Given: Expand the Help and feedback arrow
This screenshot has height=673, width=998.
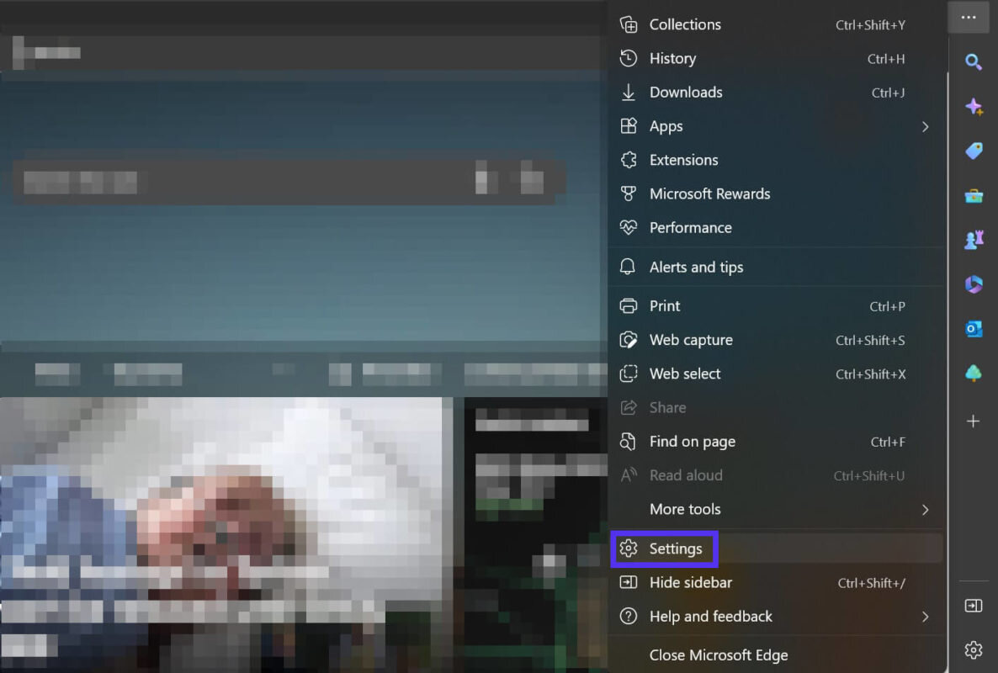Looking at the screenshot, I should coord(925,617).
